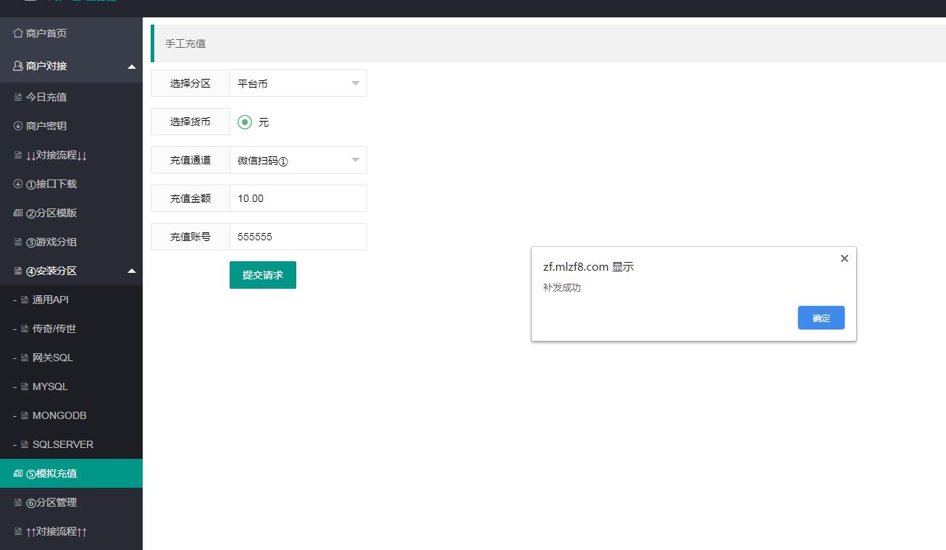
Task: Click the icon beside ⑥分区管理
Action: click(x=18, y=502)
